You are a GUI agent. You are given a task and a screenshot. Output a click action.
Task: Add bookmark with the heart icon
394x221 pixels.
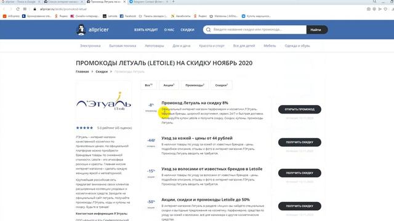pos(385,9)
